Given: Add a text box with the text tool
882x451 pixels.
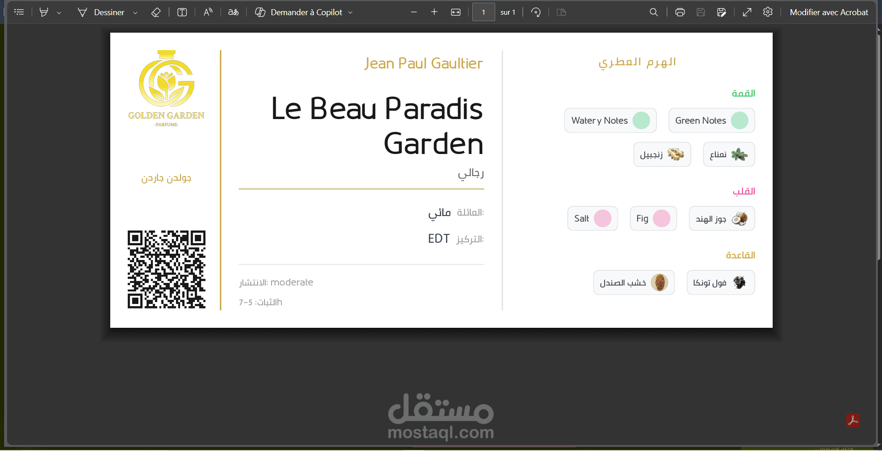Looking at the screenshot, I should [x=182, y=12].
